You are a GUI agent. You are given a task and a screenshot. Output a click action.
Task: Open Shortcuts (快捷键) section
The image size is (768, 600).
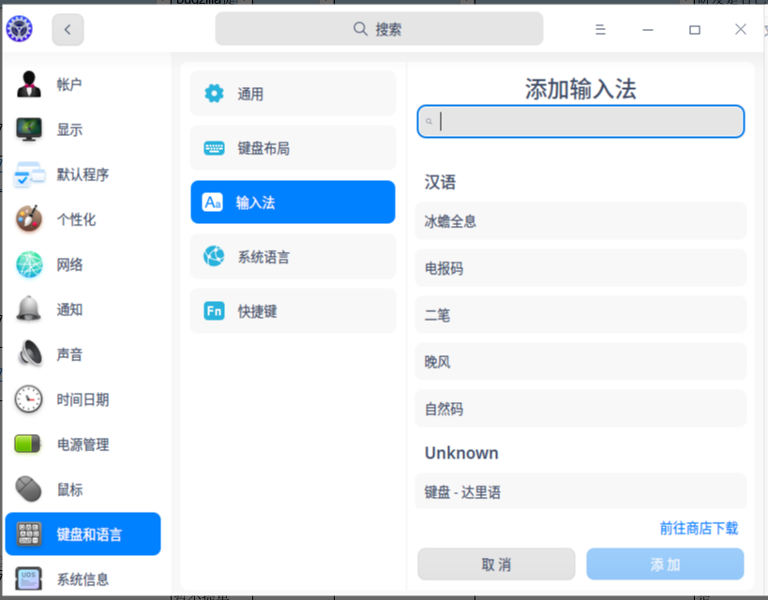pyautogui.click(x=293, y=311)
